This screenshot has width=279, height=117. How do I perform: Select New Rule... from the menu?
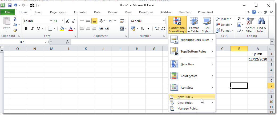185,97
